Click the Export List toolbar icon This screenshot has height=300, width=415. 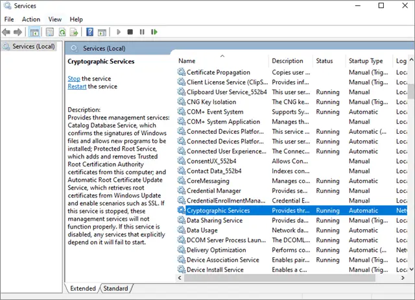74,32
